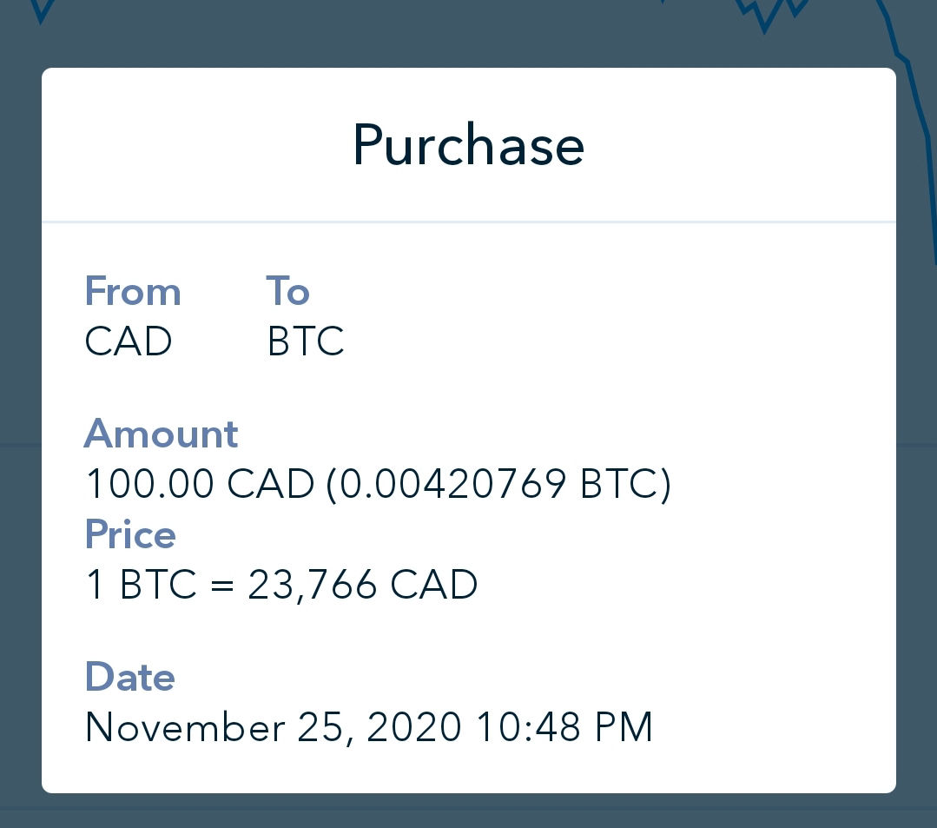Screen dimensions: 937x828
Task: Tap the BTC destination currency value
Action: [x=305, y=341]
